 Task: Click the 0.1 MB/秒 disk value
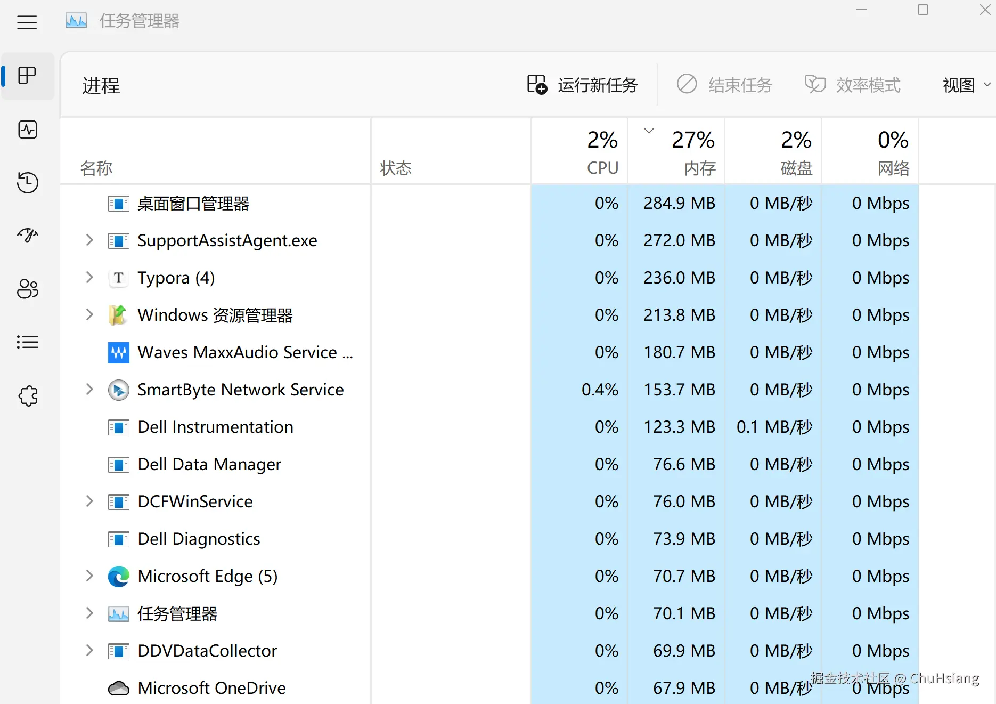click(774, 427)
